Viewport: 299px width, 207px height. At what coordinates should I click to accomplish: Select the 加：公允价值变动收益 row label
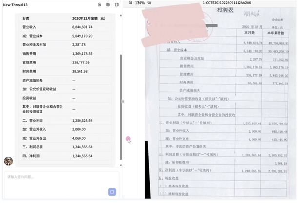coord(40,89)
